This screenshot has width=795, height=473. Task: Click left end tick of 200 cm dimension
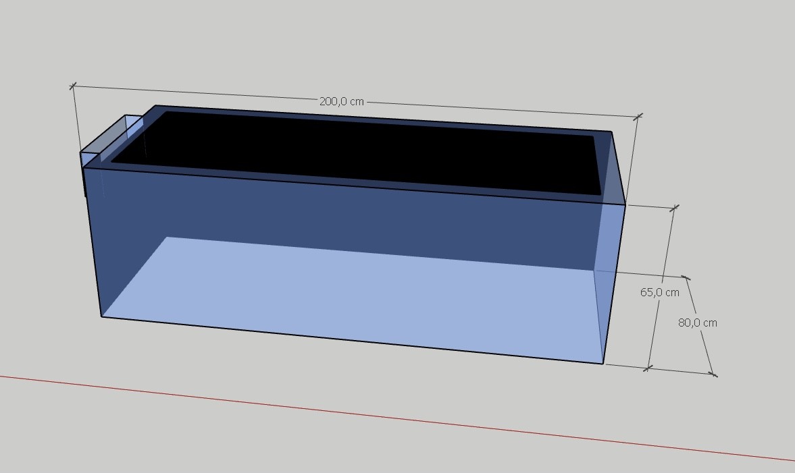pos(74,86)
